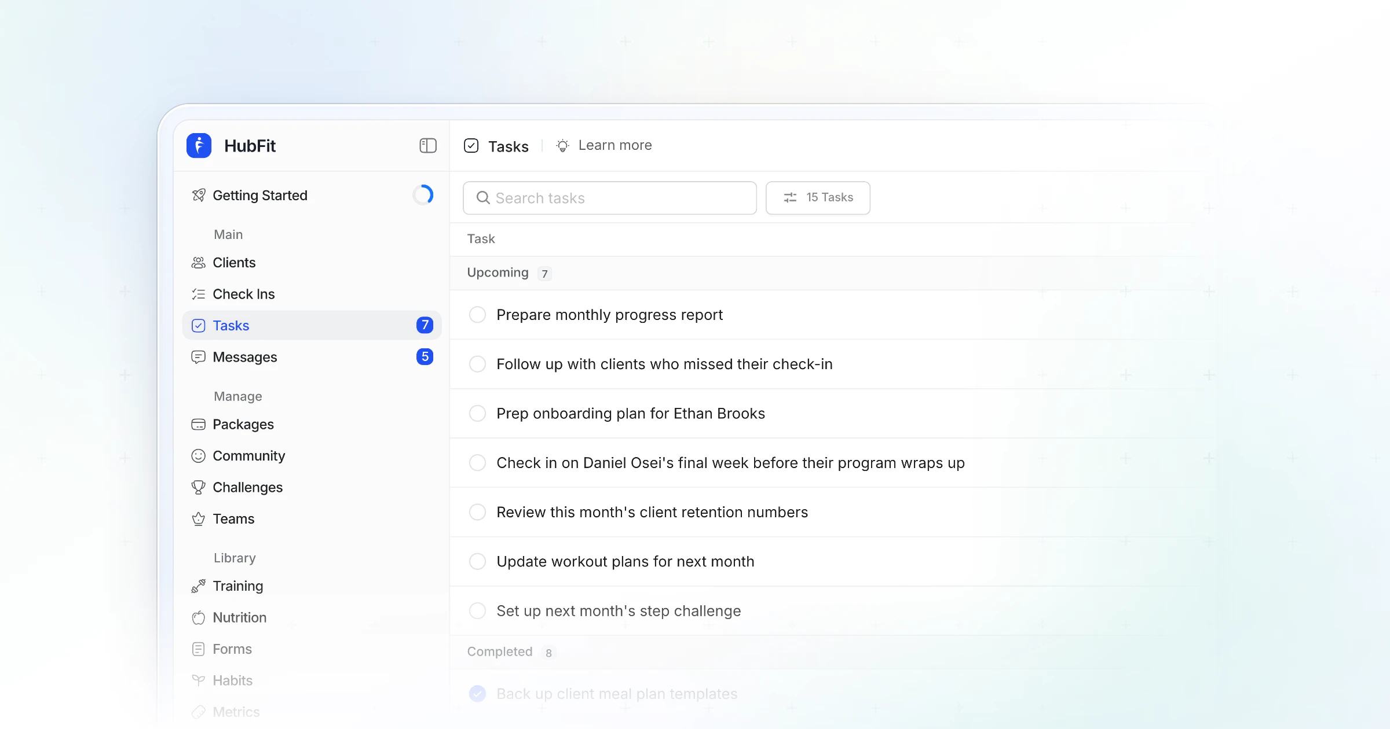The image size is (1390, 729).
Task: Complete Prep onboarding plan for Ethan Brooks
Action: 478,414
